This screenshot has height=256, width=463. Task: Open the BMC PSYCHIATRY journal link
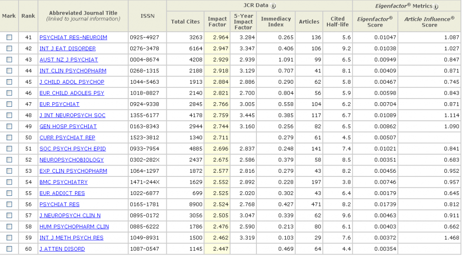pyautogui.click(x=63, y=182)
